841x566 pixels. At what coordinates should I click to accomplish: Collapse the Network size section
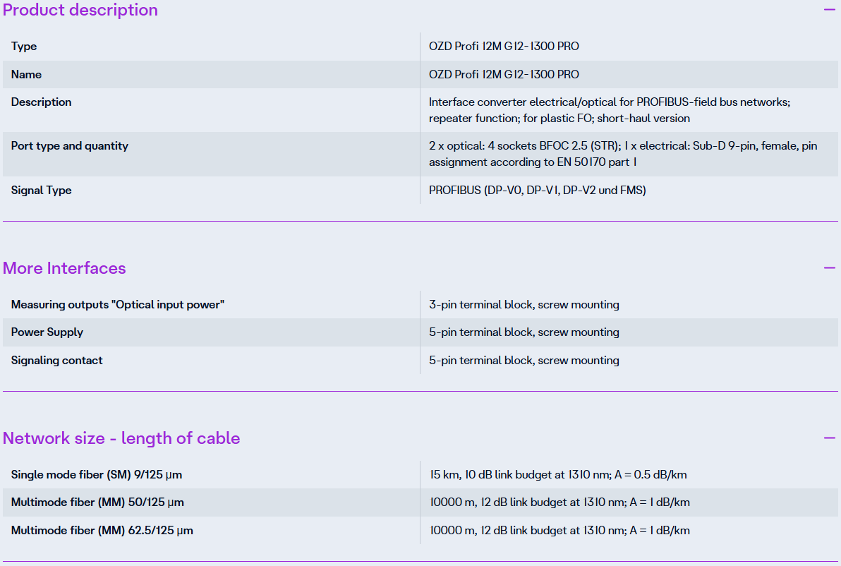pyautogui.click(x=829, y=438)
